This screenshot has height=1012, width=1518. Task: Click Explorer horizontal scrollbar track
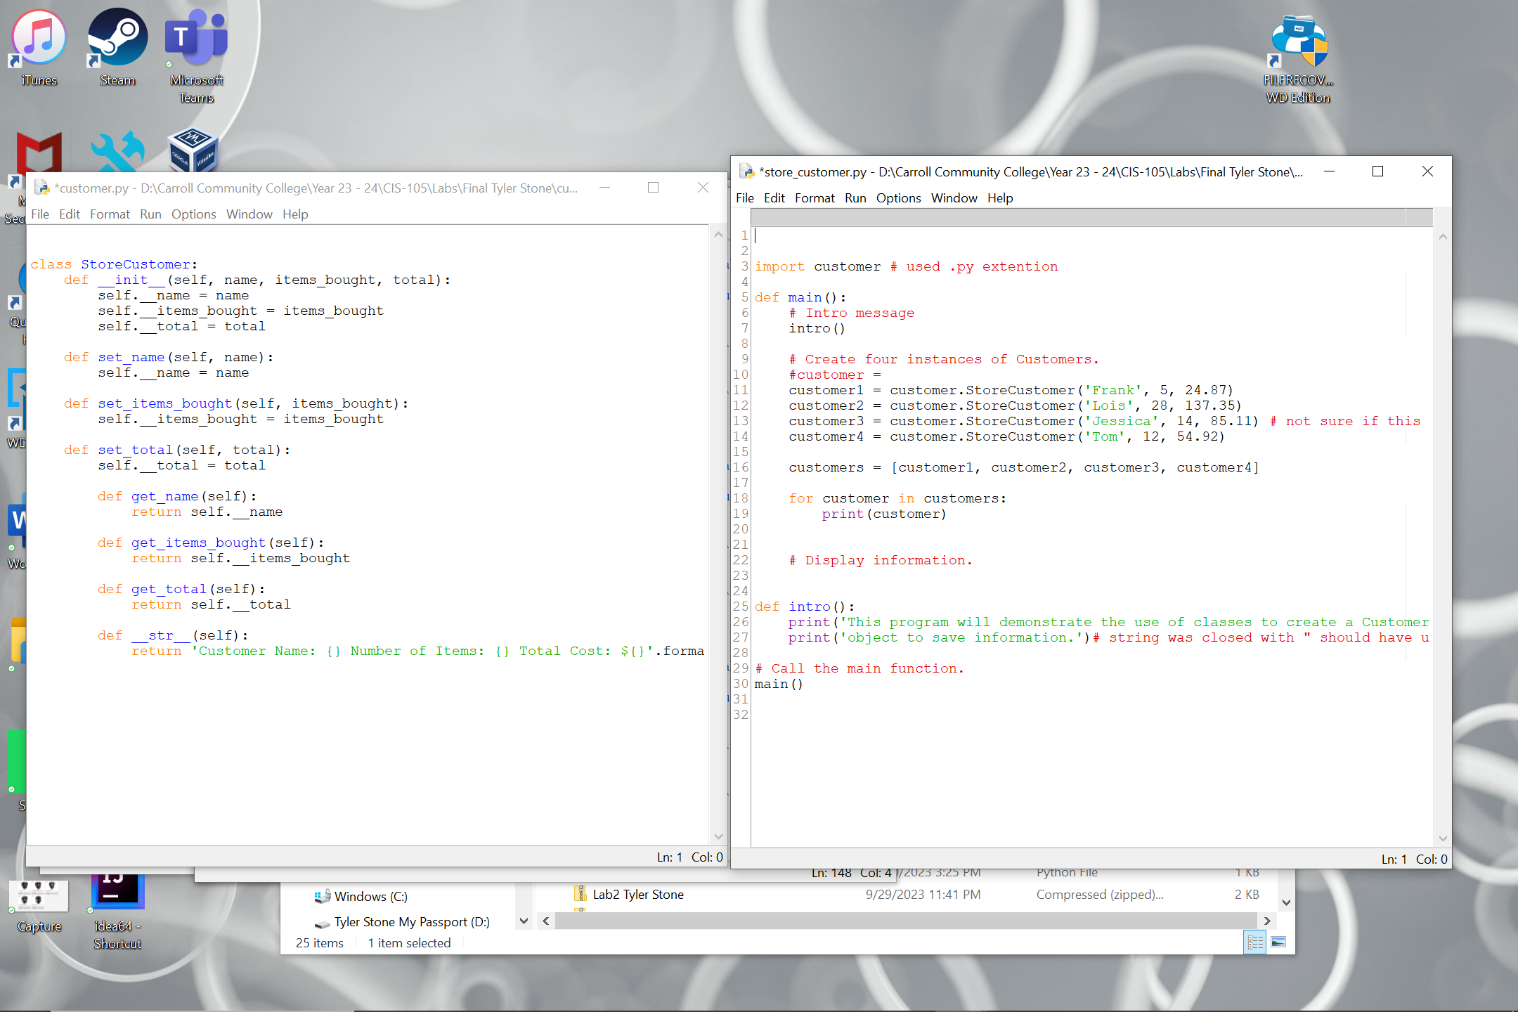pos(905,921)
